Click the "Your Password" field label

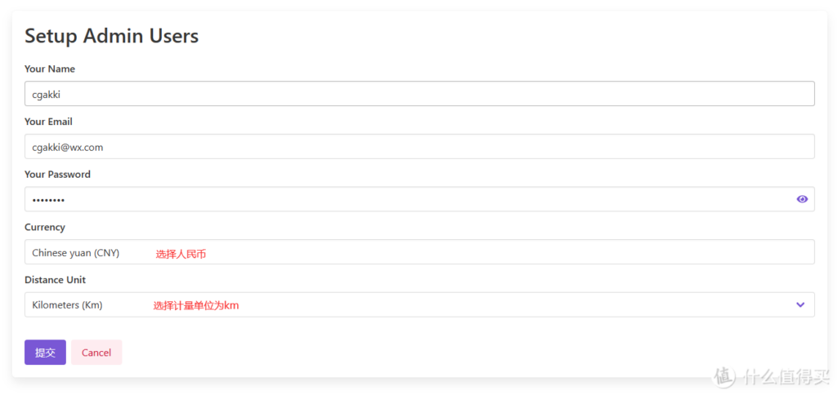tap(57, 175)
